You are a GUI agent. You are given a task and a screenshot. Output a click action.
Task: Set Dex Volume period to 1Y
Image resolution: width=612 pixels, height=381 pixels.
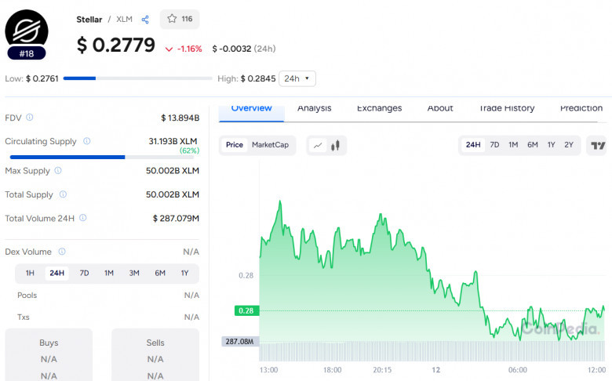tap(184, 273)
